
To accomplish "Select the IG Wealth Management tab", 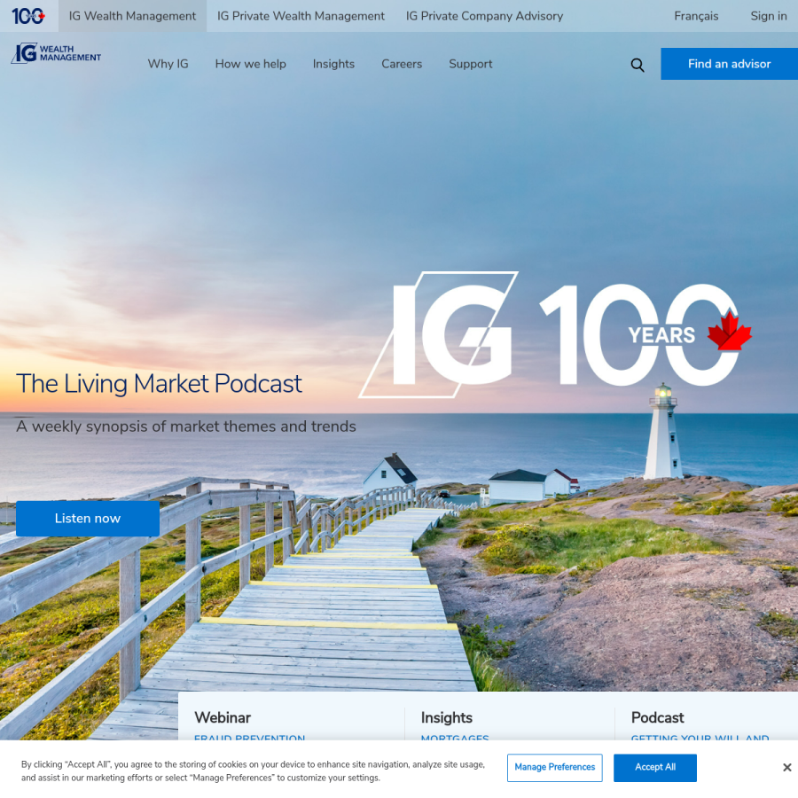I will click(x=132, y=16).
